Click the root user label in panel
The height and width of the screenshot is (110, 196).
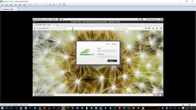point(161,19)
